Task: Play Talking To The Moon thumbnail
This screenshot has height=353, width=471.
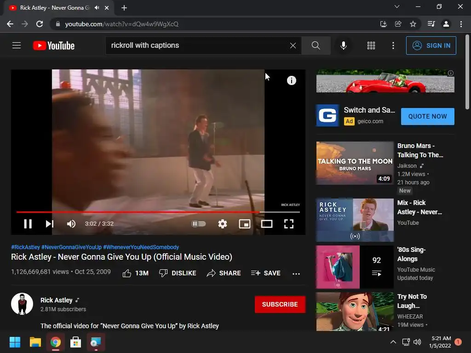Action: [355, 163]
